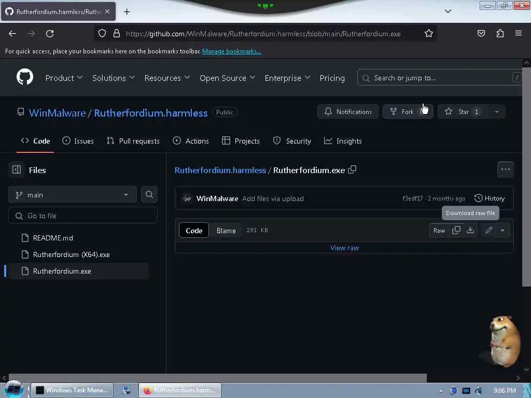Open Code repository tab

(35, 141)
